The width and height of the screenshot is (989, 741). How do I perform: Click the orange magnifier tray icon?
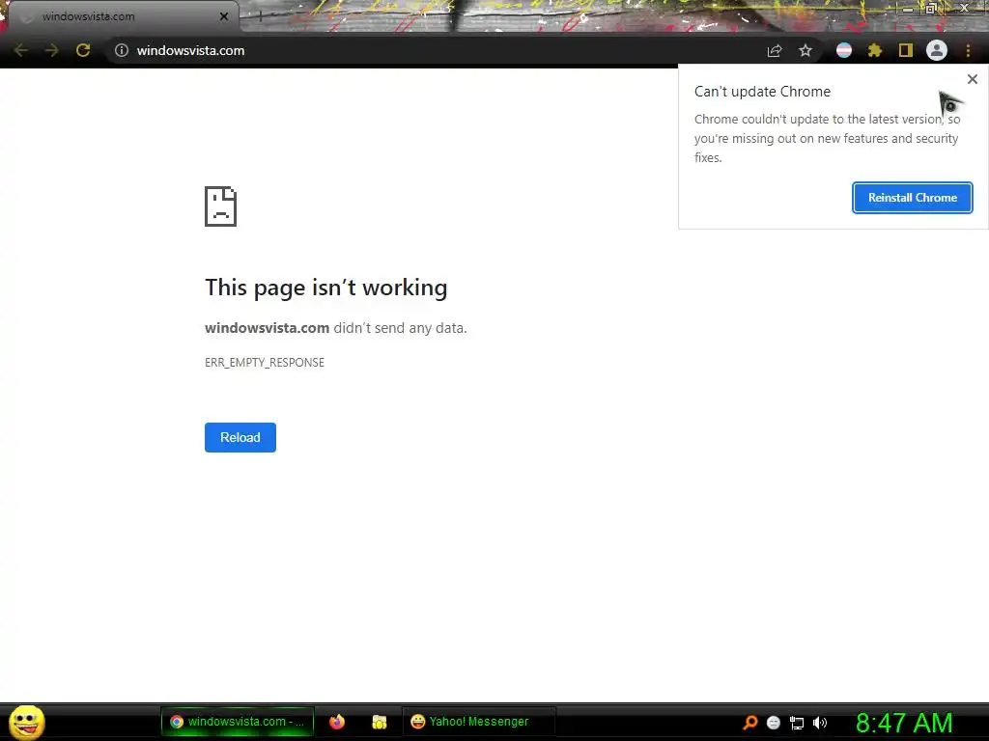click(749, 722)
